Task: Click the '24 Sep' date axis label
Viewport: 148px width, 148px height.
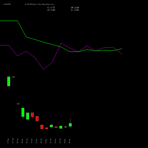Action: [51, 141]
